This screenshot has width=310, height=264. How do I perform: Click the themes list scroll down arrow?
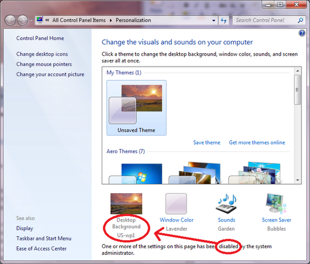pos(297,180)
